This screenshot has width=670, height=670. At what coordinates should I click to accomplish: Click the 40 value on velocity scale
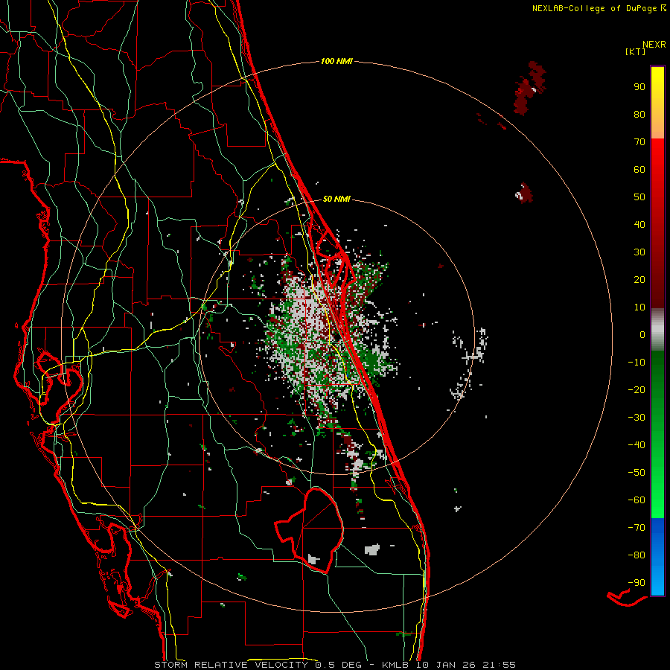coord(639,225)
